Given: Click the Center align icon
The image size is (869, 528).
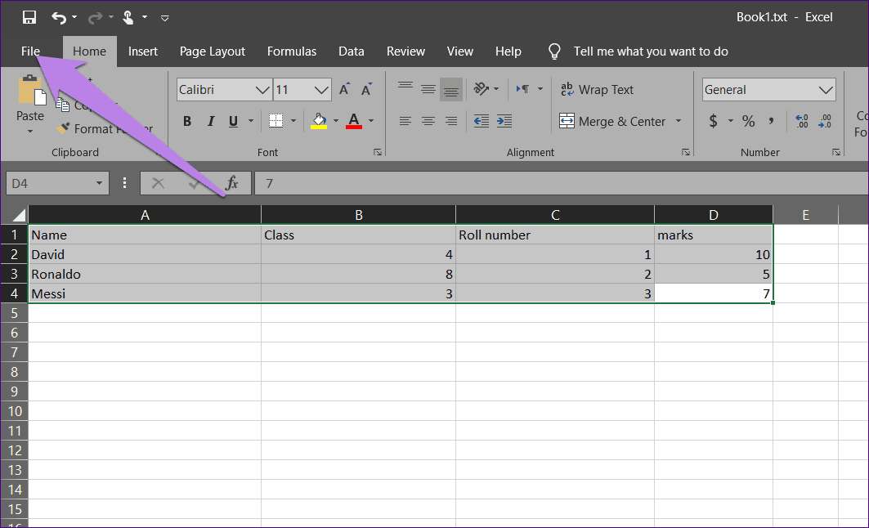Looking at the screenshot, I should pyautogui.click(x=428, y=121).
